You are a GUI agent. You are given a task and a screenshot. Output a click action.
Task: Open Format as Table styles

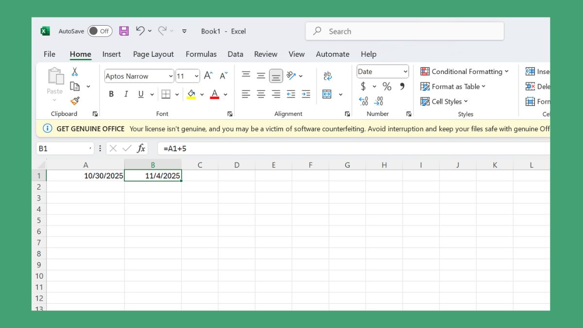[x=452, y=86]
